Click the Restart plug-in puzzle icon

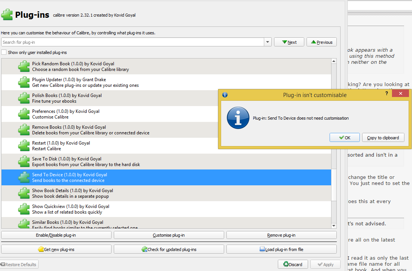coord(24,146)
